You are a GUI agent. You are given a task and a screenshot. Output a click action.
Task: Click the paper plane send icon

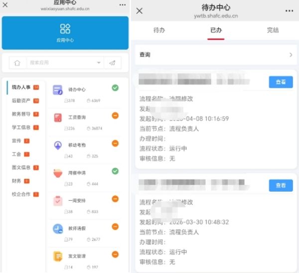pos(112,63)
